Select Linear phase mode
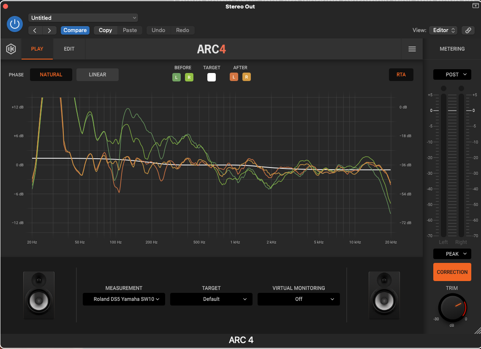The width and height of the screenshot is (481, 349). [98, 75]
